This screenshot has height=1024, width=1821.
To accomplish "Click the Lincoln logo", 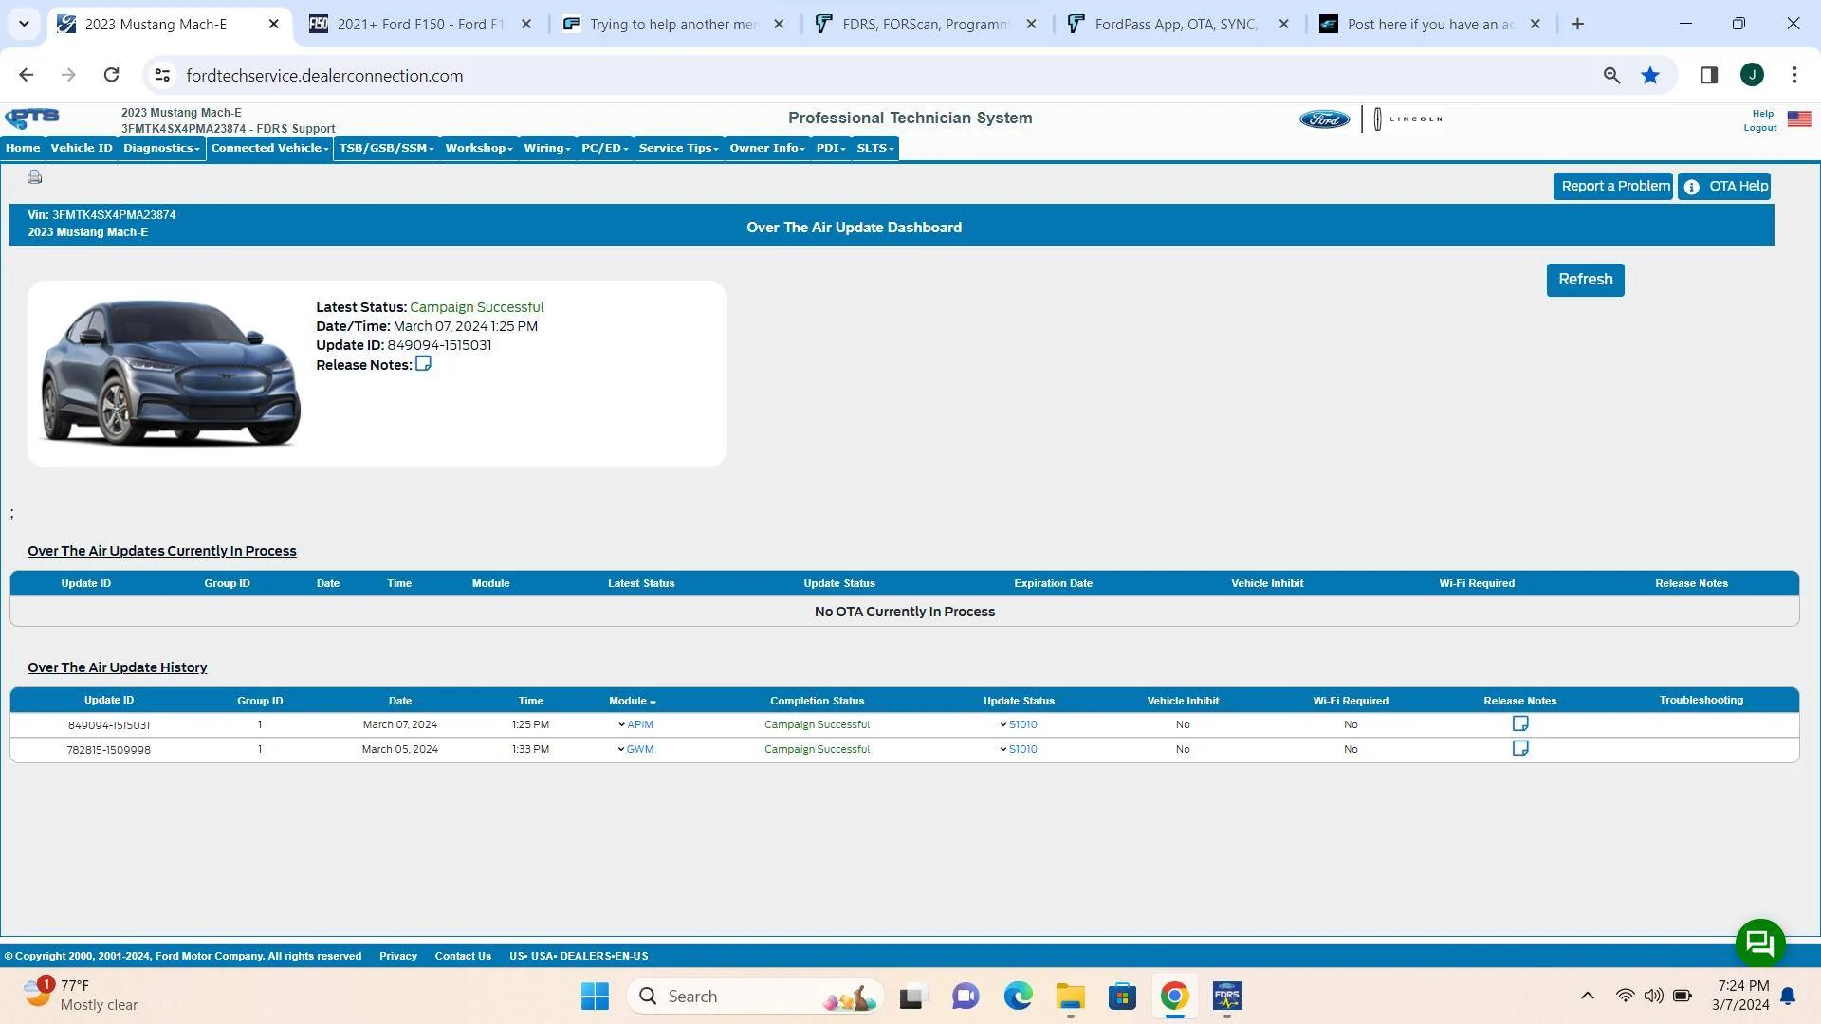I will [1408, 119].
